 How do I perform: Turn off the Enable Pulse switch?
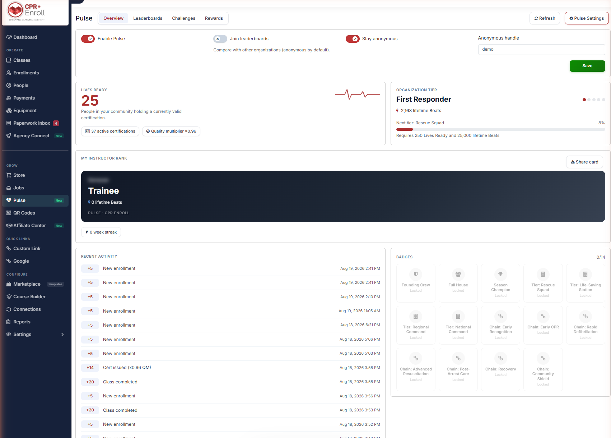[88, 39]
